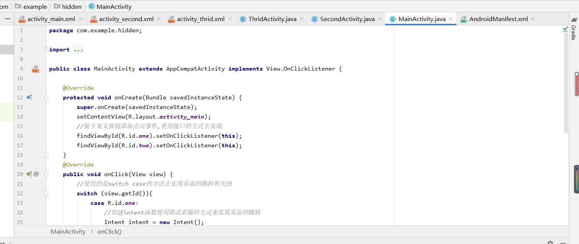Click the @ annotation gutter icon on line 20
Viewport: 579px width, 244px height.
(x=36, y=174)
